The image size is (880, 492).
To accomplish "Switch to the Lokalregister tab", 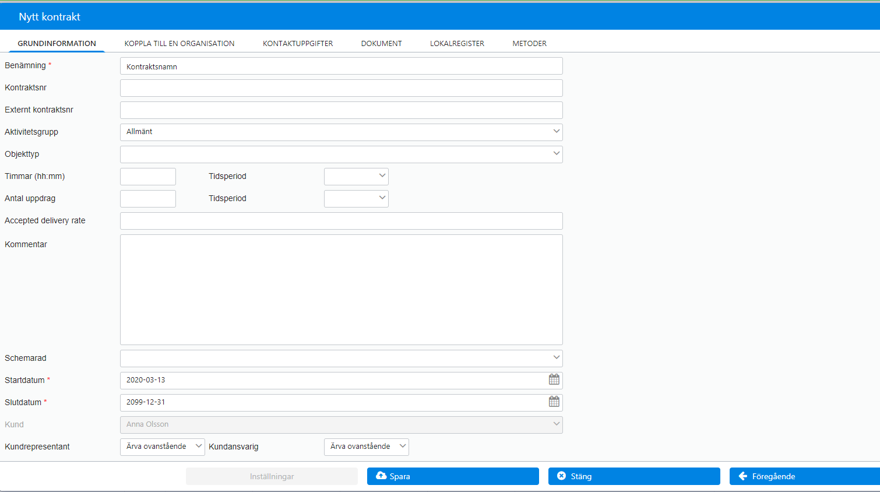I will (x=457, y=43).
